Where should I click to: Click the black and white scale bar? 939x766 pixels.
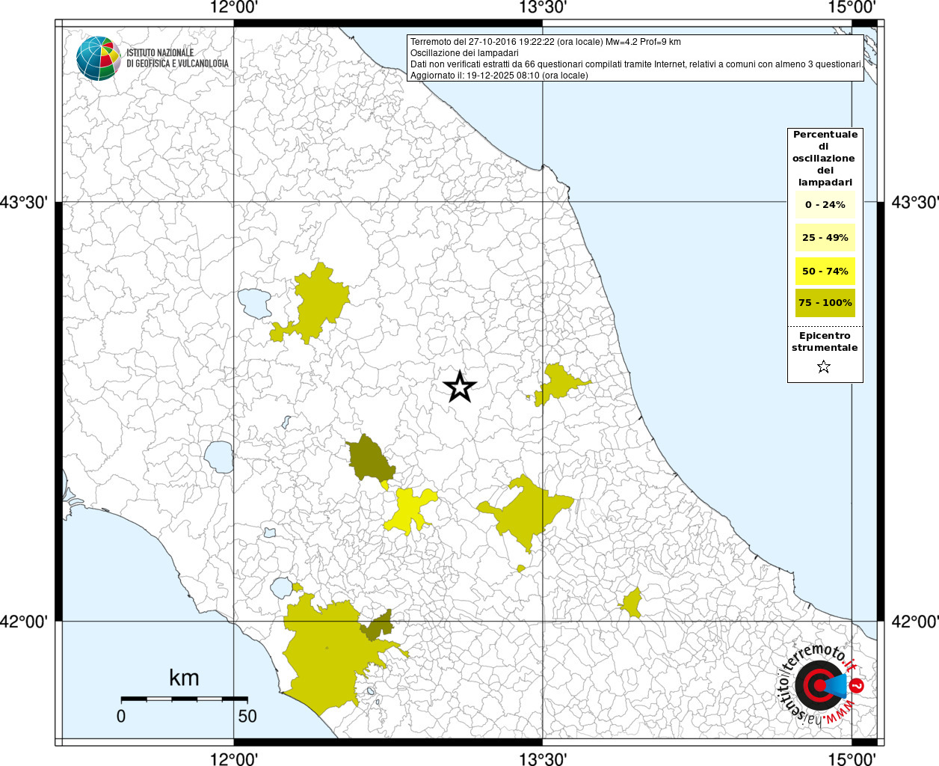184,699
